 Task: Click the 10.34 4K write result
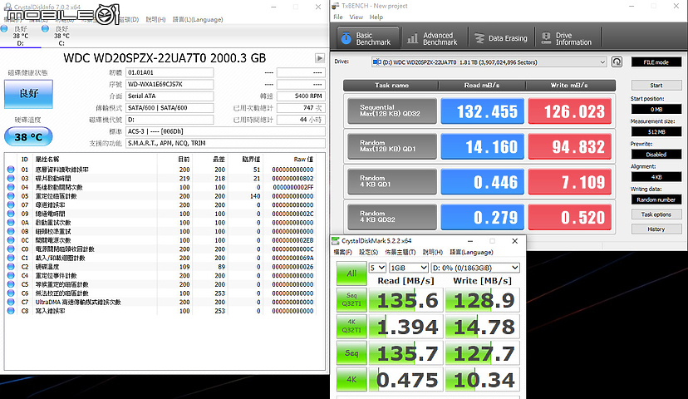pos(482,380)
